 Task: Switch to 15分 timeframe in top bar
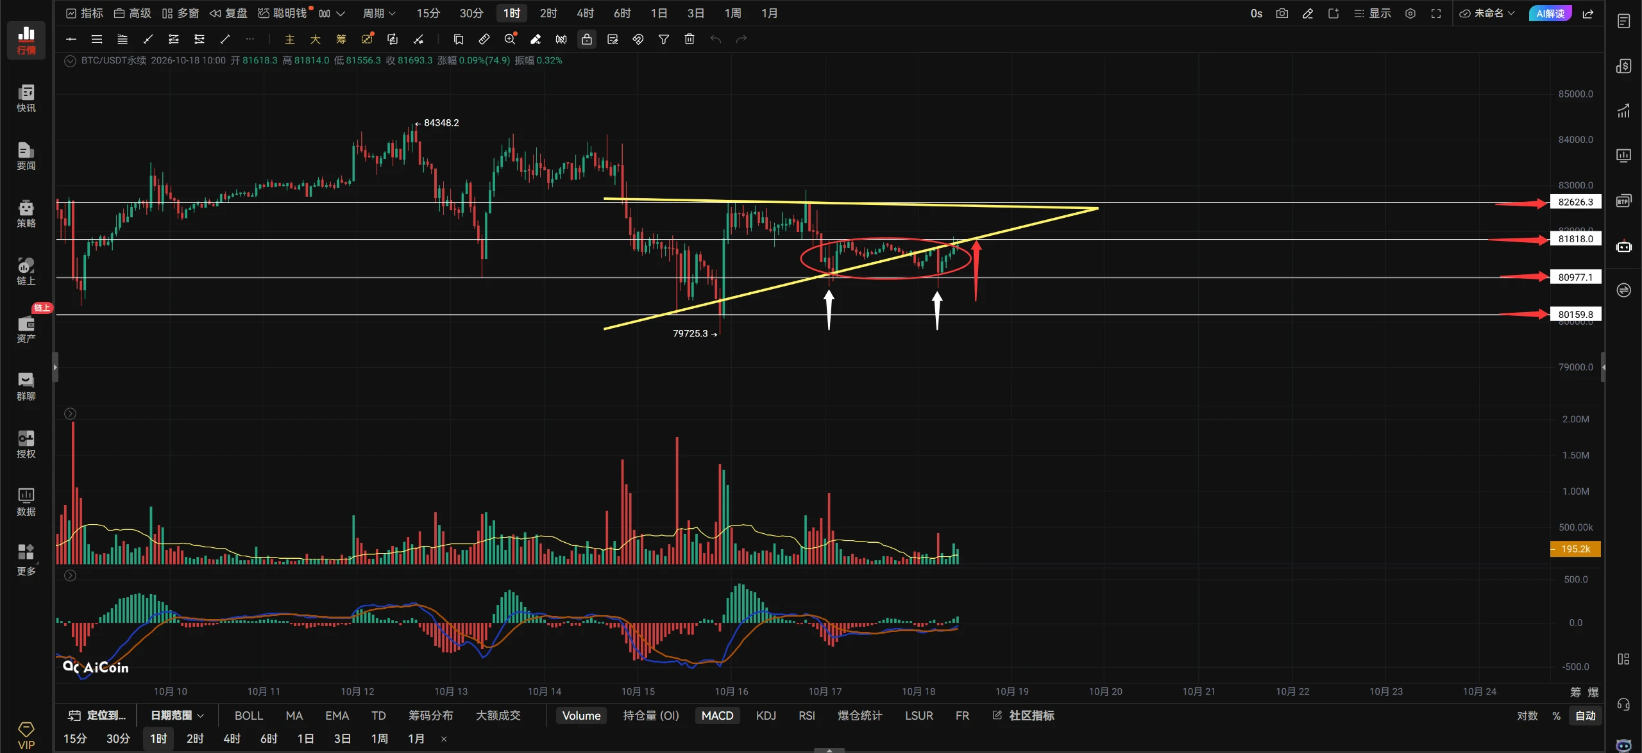tap(428, 13)
